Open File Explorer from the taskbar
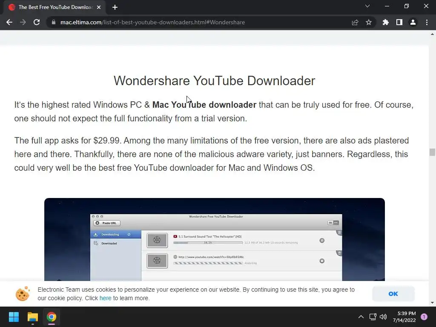The image size is (436, 327). click(32, 317)
